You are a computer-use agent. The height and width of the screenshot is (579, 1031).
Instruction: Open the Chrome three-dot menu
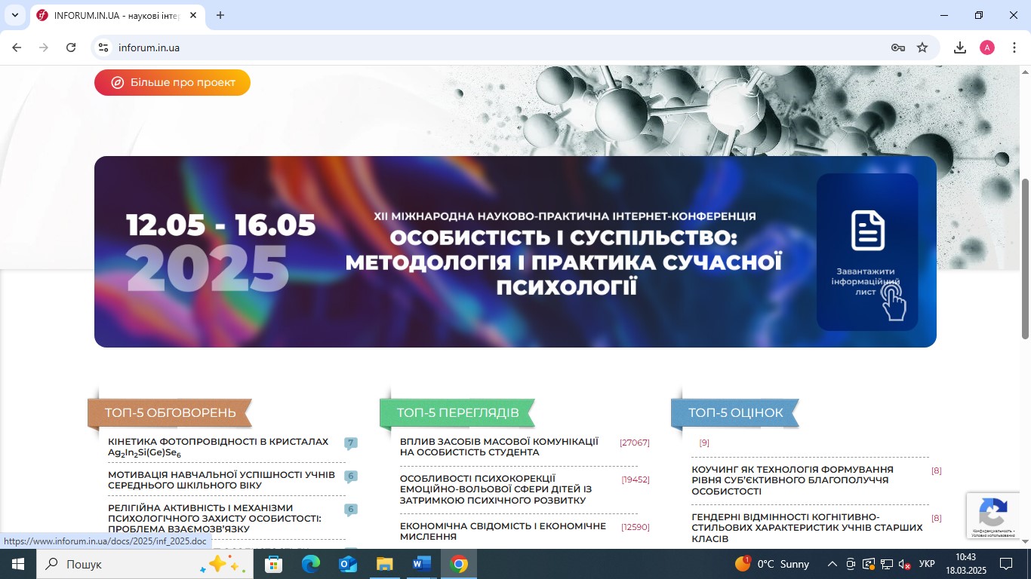point(1015,47)
